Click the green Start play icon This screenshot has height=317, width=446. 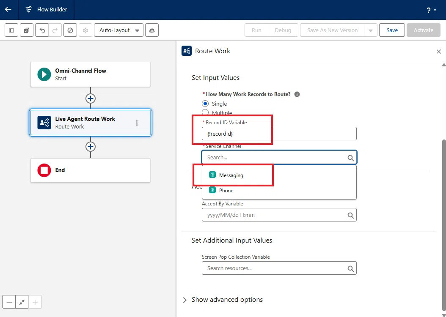coord(44,74)
